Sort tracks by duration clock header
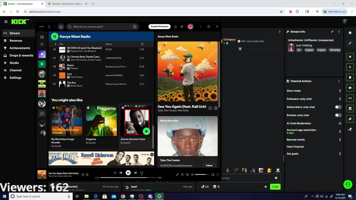 (142, 44)
